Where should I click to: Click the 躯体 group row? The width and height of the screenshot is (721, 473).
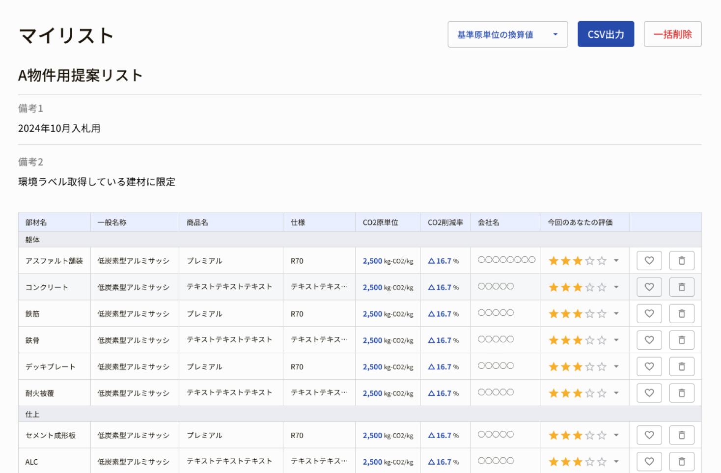click(360, 240)
